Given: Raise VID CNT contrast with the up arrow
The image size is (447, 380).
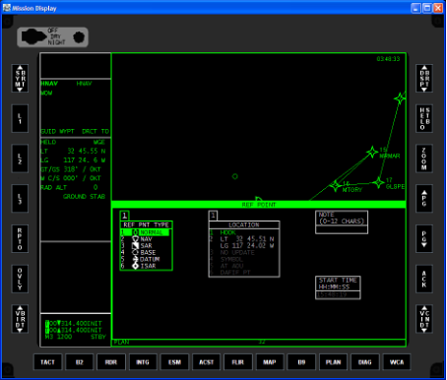Looking at the screenshot, I should point(424,308).
